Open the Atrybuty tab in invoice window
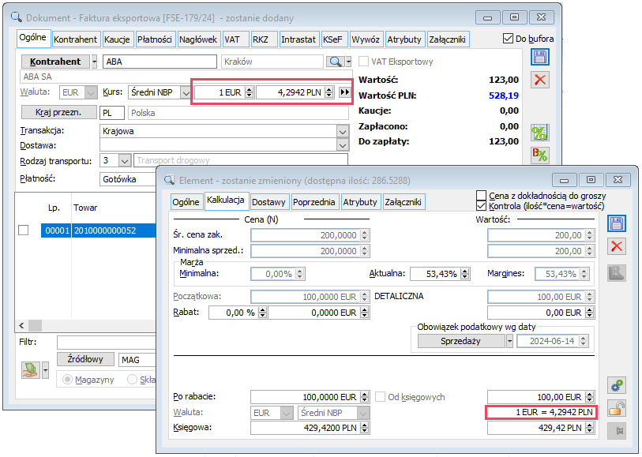Image resolution: width=642 pixels, height=457 pixels. pos(404,39)
